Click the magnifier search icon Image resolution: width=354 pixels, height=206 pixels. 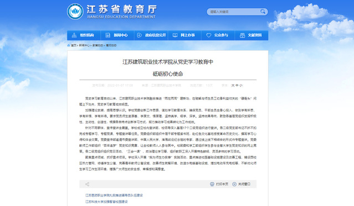263,12
